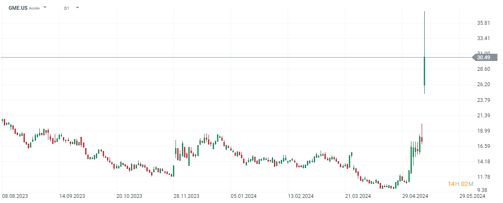Click the GME.US ticker label

point(18,8)
